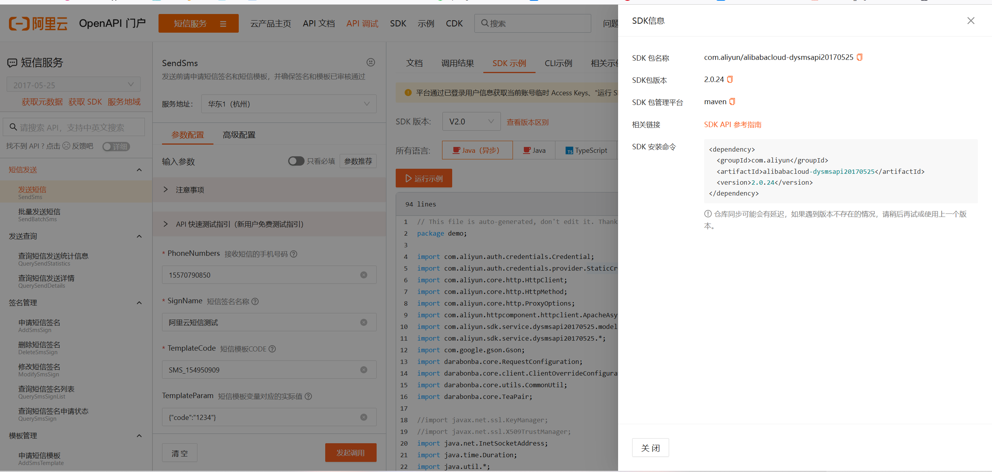Select 查询短信发送详情 API

click(x=76, y=281)
